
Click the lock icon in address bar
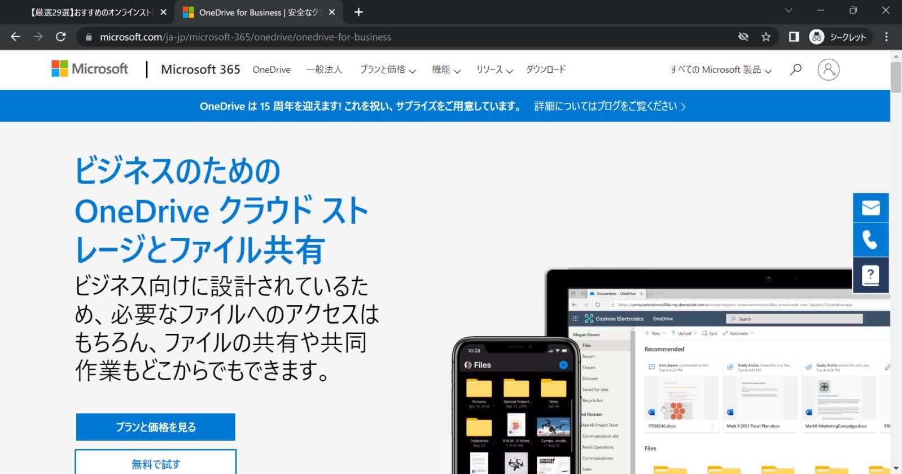click(88, 37)
